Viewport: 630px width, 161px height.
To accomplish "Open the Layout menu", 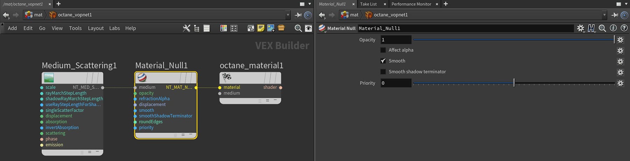I will (96, 28).
